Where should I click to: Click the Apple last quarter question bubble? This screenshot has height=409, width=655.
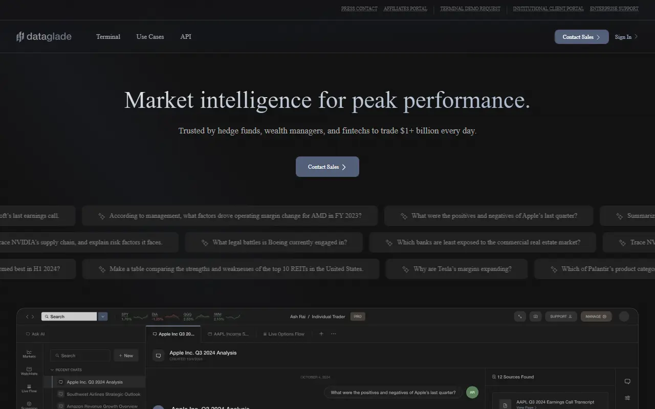(393, 393)
